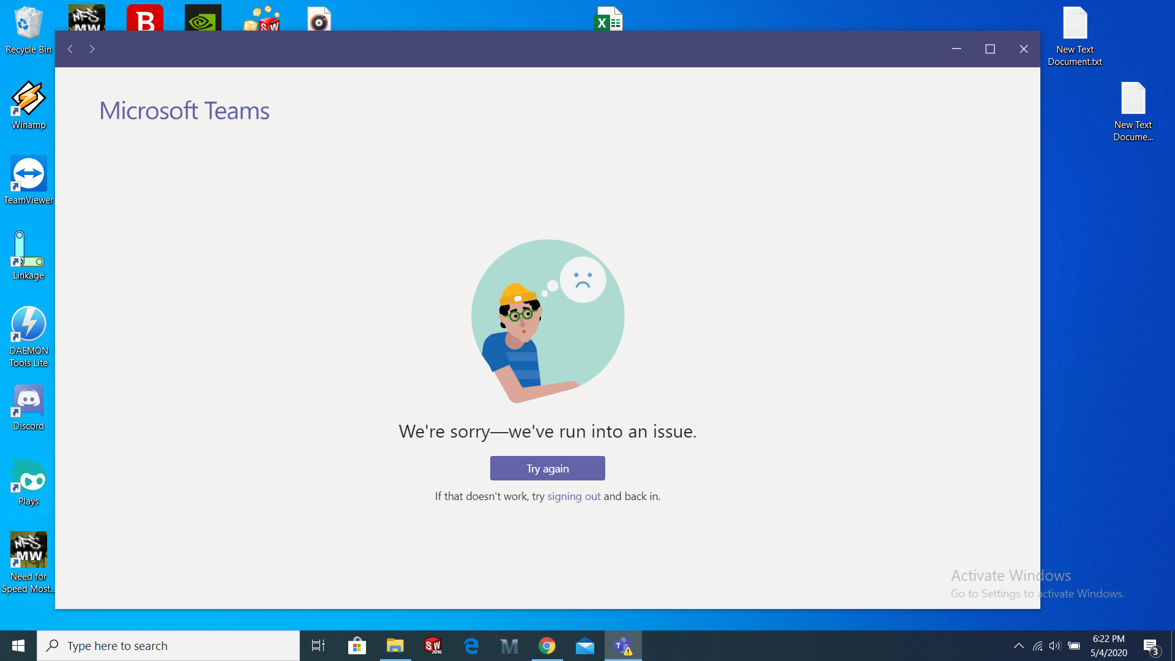Open Google Chrome from taskbar

[546, 646]
